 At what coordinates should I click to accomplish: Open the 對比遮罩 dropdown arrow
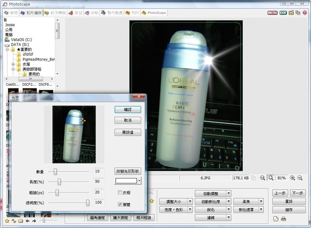pyautogui.click(x=261, y=209)
